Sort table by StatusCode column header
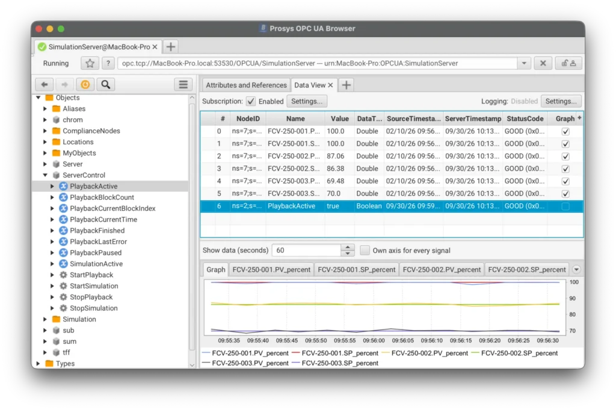The width and height of the screenshot is (616, 410). tap(525, 118)
